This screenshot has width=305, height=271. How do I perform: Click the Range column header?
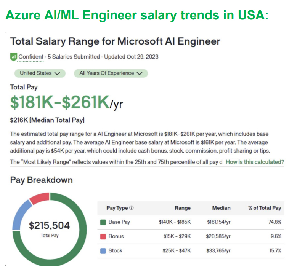tap(182, 208)
